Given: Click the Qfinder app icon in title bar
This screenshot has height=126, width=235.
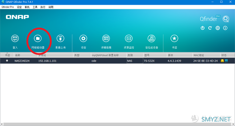Looking at the screenshot, I should click(3, 2).
